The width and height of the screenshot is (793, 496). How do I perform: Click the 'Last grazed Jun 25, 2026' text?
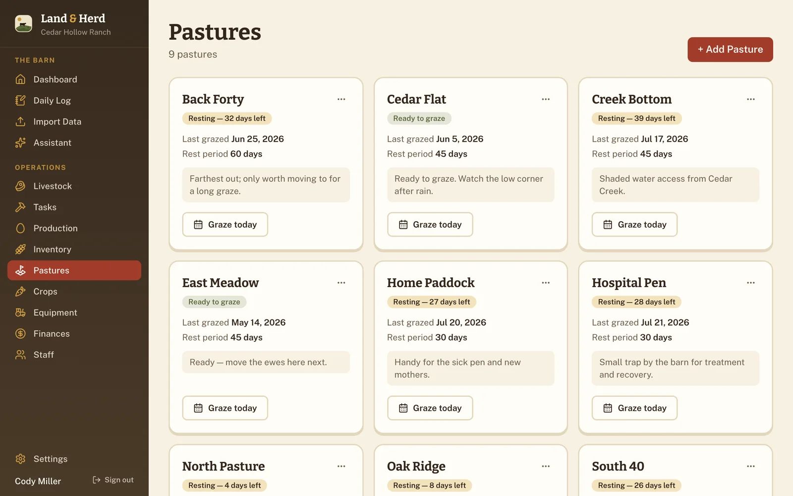point(233,139)
